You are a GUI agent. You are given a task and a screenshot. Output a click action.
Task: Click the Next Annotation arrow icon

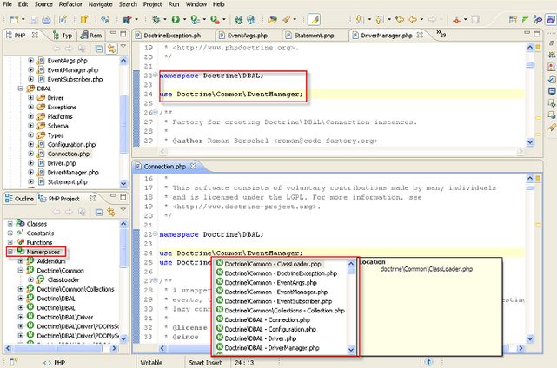[359, 19]
